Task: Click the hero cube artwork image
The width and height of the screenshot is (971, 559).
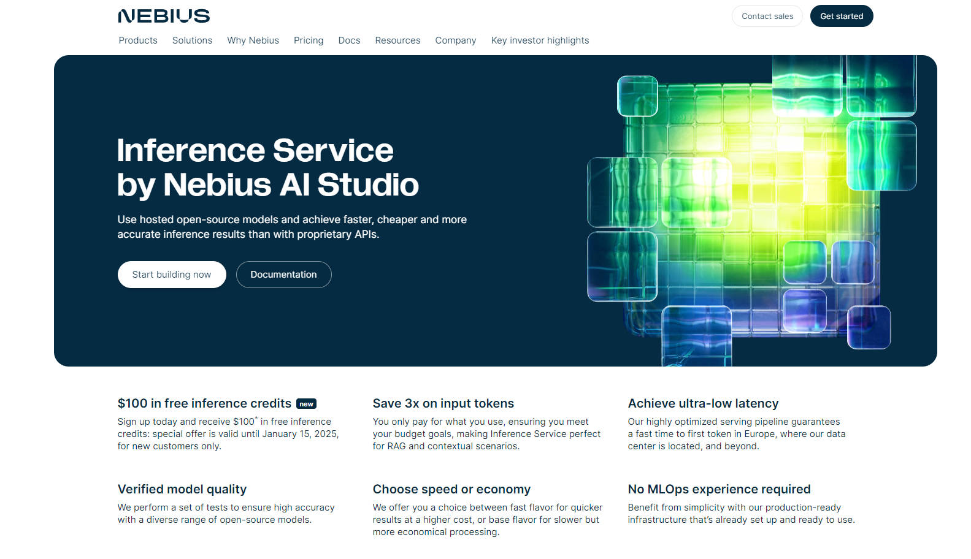Action: point(752,211)
